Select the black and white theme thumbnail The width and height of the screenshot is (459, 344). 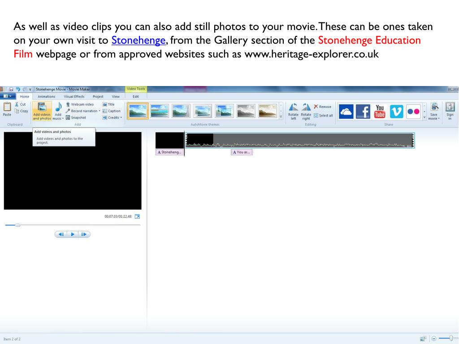click(246, 111)
